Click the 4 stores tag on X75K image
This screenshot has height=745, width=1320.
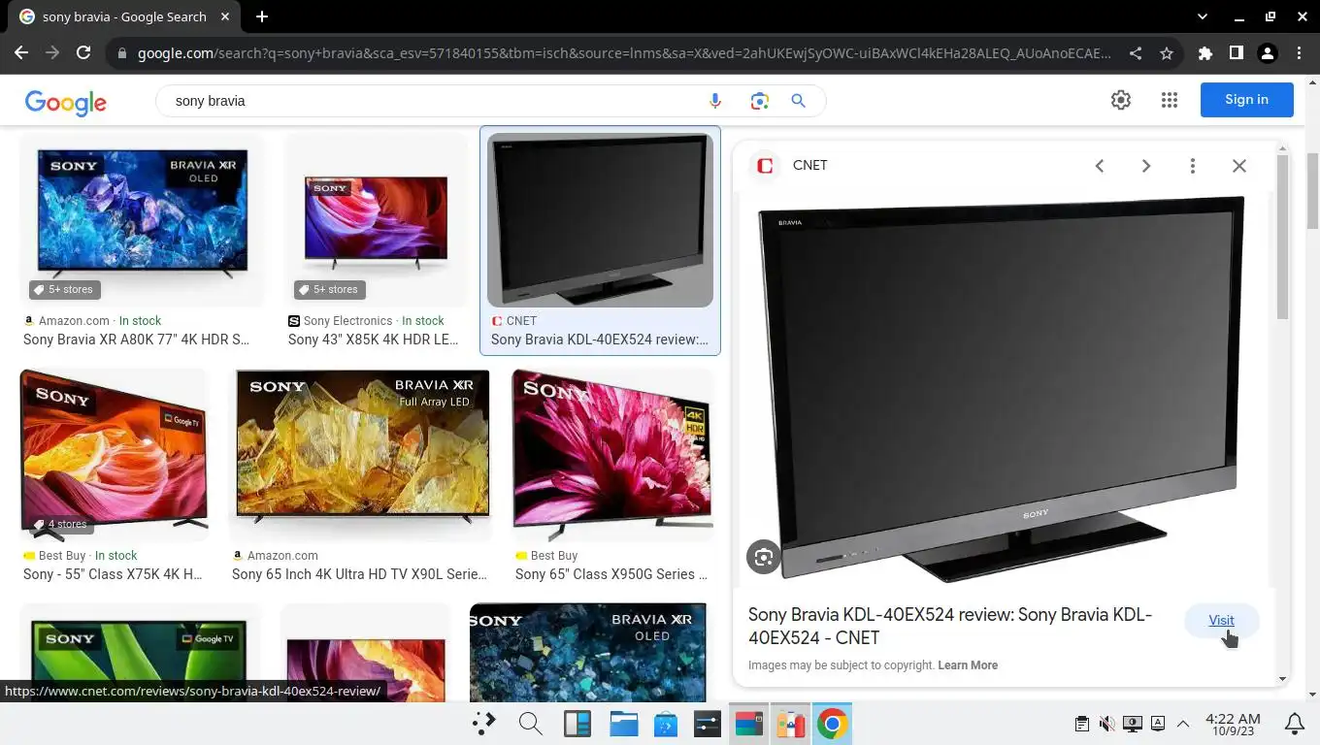point(61,524)
